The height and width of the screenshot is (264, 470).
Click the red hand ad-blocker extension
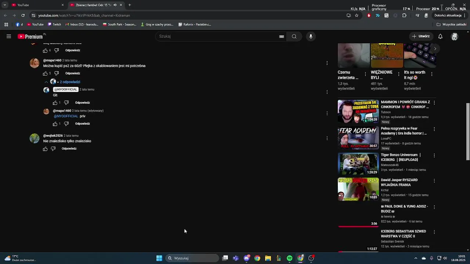point(369,15)
